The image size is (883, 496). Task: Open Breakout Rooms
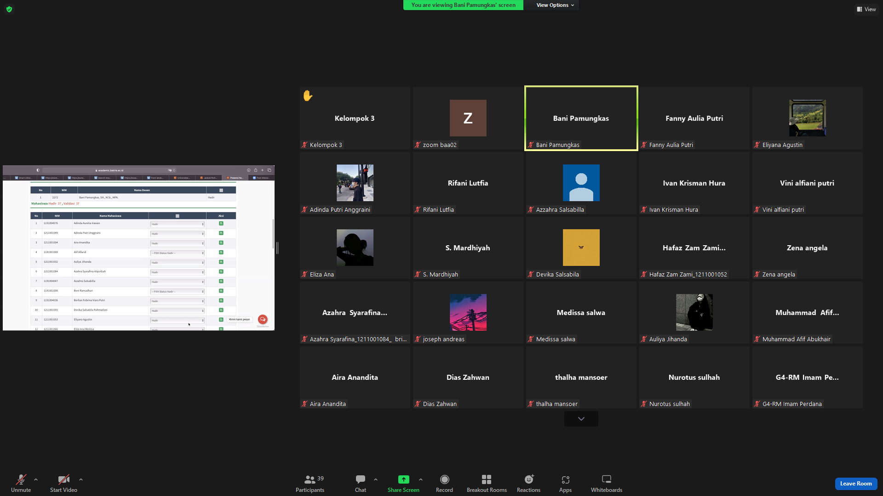click(x=487, y=484)
